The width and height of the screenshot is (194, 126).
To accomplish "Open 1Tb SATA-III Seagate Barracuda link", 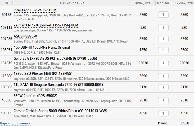I will pyautogui.click(x=58, y=85).
